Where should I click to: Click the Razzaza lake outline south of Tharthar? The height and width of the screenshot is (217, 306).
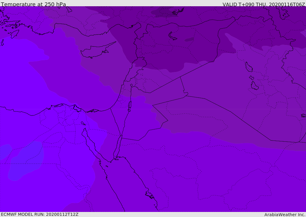coord(254,86)
